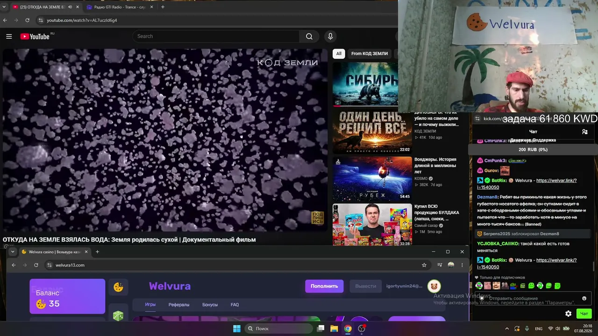Open the emoji picker in chat input
This screenshot has height=336, width=598.
[584, 298]
